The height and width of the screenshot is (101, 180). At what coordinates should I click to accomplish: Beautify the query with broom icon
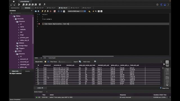[93, 11]
